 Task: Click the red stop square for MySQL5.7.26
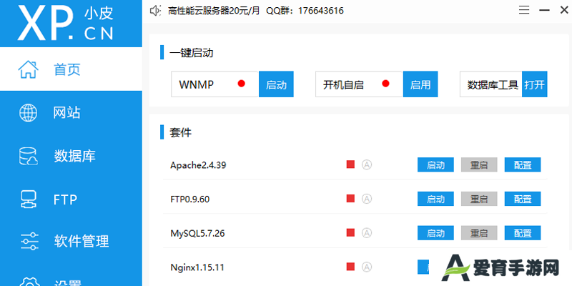(x=350, y=232)
